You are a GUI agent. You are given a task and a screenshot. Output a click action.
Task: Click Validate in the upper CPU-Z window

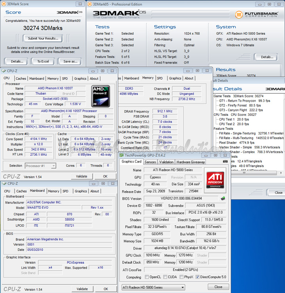pyautogui.click(x=82, y=176)
